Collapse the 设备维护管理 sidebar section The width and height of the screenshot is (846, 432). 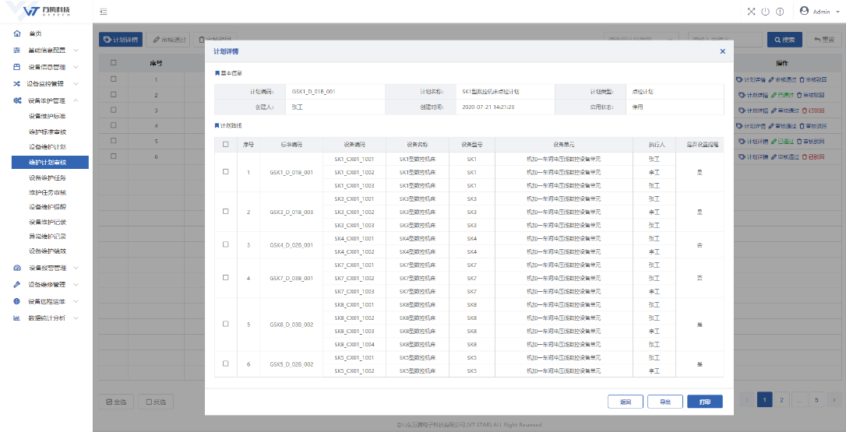tap(76, 100)
